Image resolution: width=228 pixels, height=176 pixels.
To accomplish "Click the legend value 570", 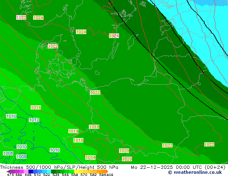I will coord(84,175).
